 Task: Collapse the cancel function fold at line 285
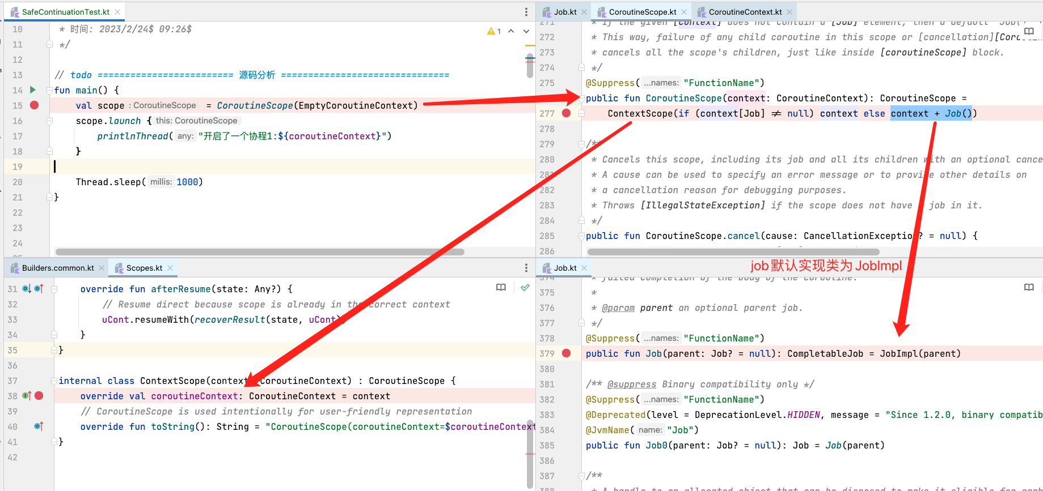pos(582,236)
